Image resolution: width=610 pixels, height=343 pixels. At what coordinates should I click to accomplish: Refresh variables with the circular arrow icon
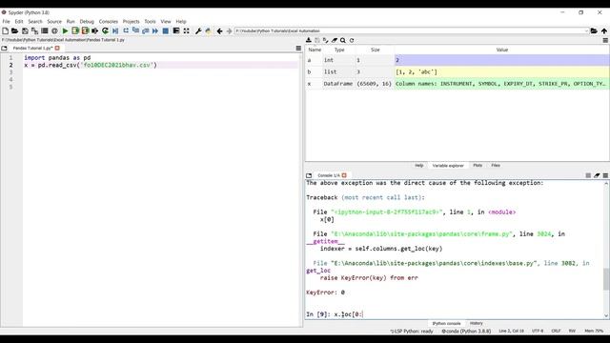point(352,40)
